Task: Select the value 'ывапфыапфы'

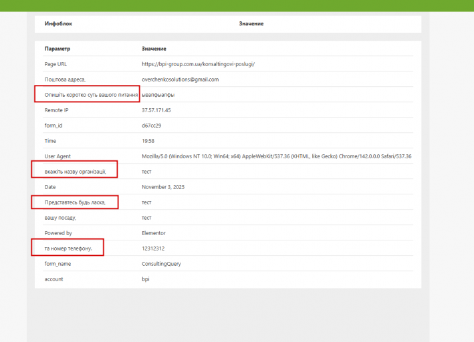Action: pyautogui.click(x=158, y=95)
